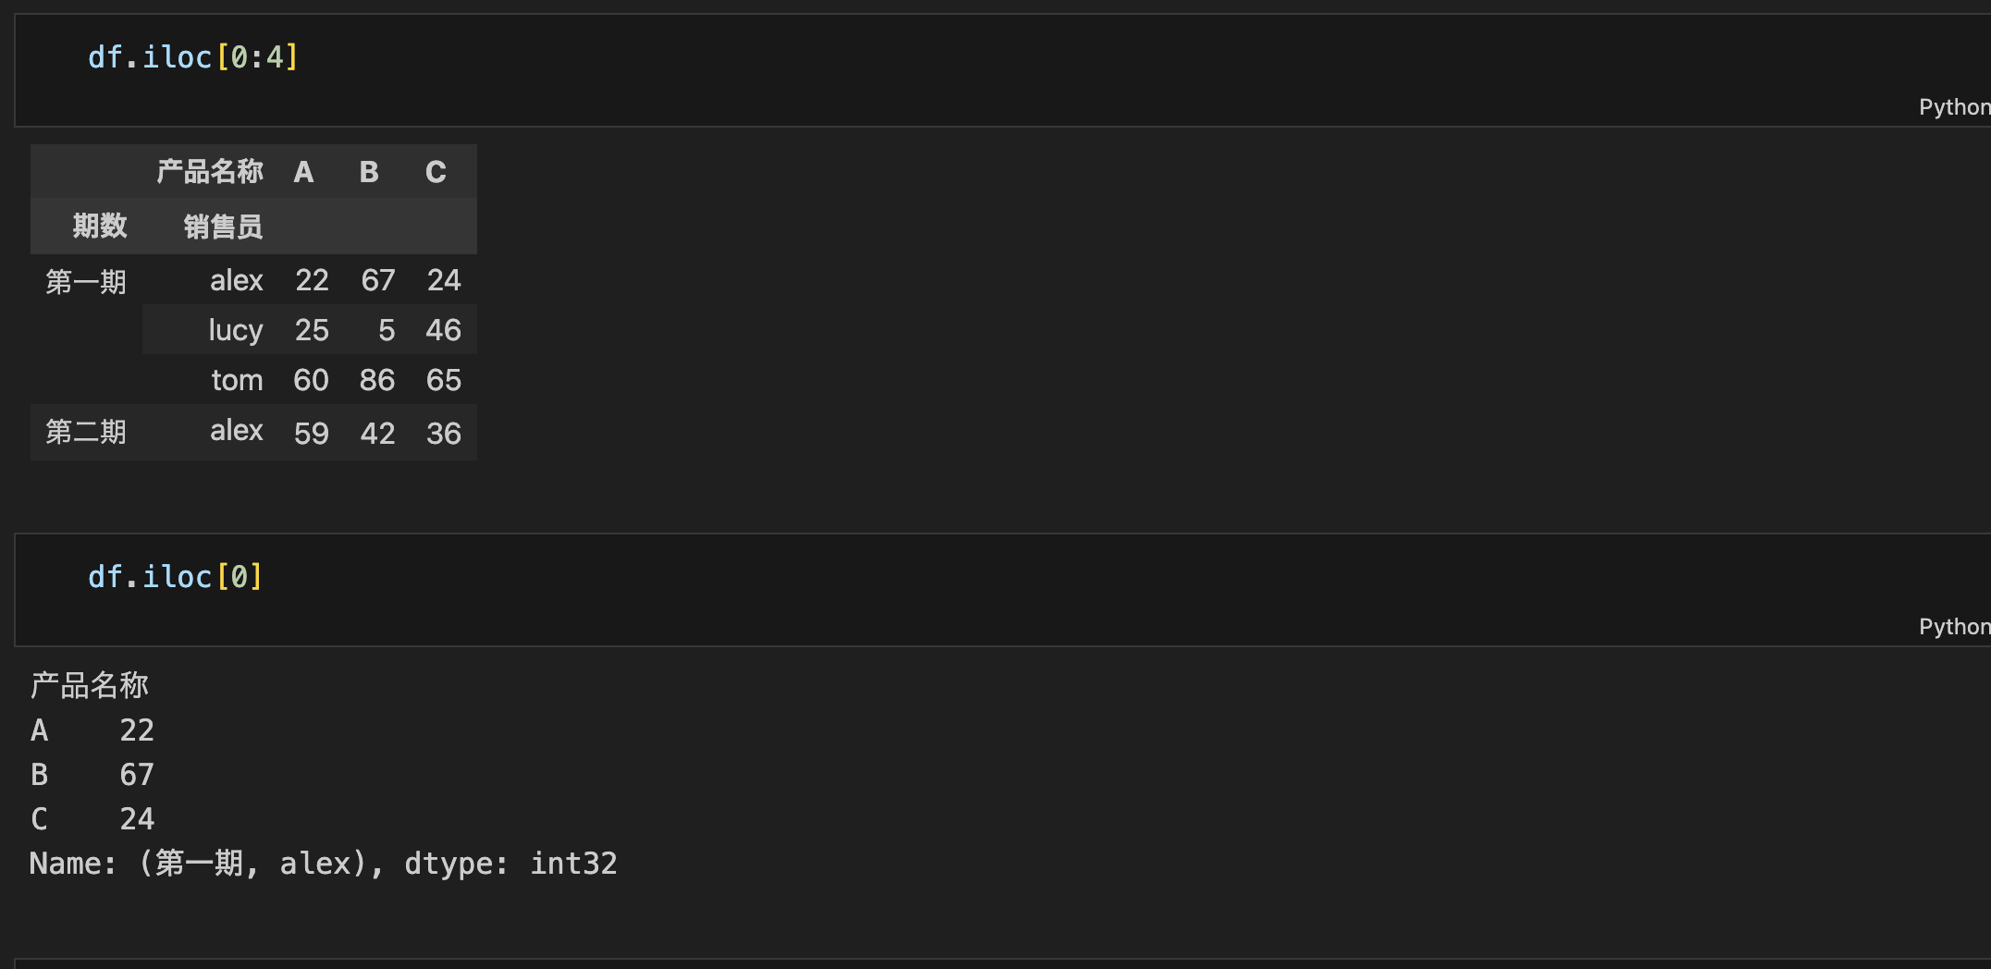Click the Name: (第一期, alex) output line
1991x969 pixels.
pyautogui.click(x=324, y=864)
